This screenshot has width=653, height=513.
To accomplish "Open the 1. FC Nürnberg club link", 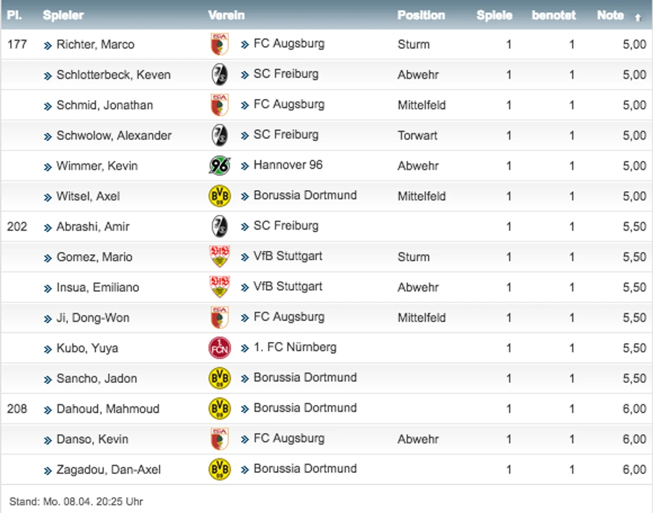I will point(295,347).
